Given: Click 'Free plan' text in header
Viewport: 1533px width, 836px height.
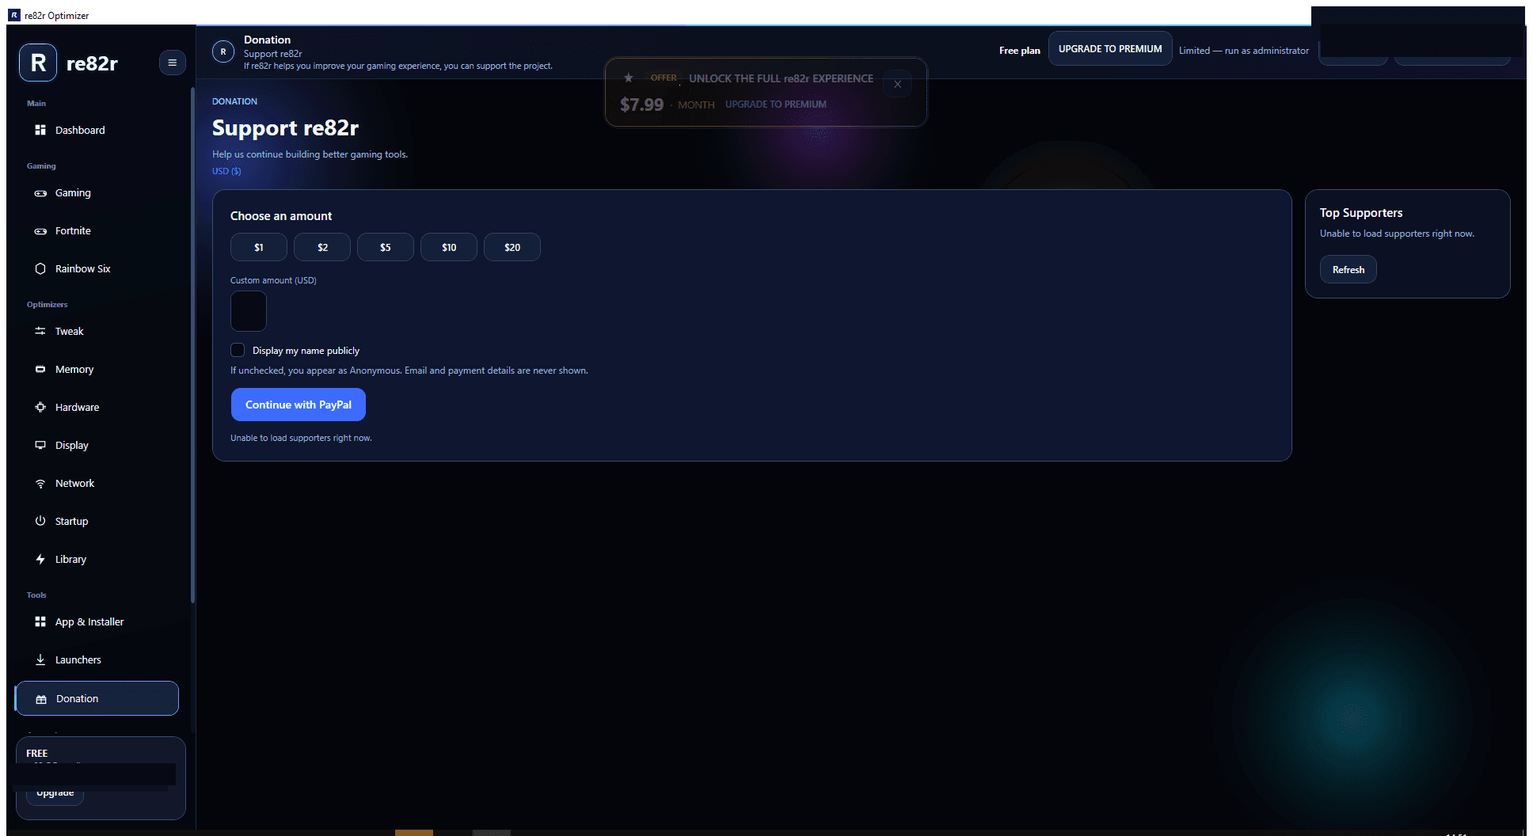Looking at the screenshot, I should coord(1020,50).
